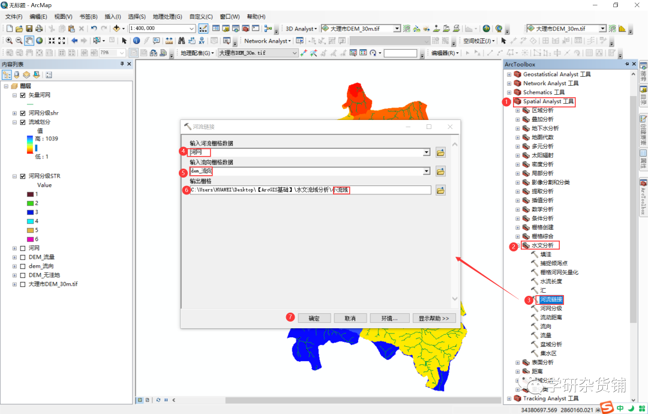Click the 环境... button
The image size is (648, 414).
[389, 318]
